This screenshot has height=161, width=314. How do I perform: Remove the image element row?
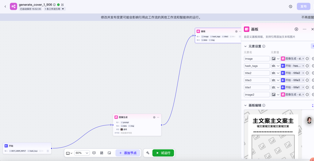coord(313,58)
